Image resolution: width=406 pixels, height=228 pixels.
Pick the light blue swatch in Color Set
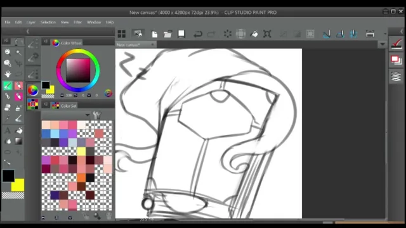(55, 134)
